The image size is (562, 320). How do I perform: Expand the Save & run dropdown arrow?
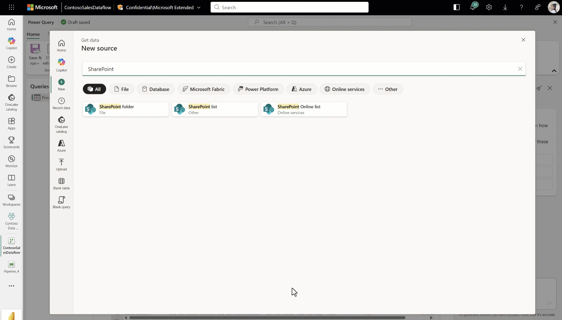pos(38,64)
